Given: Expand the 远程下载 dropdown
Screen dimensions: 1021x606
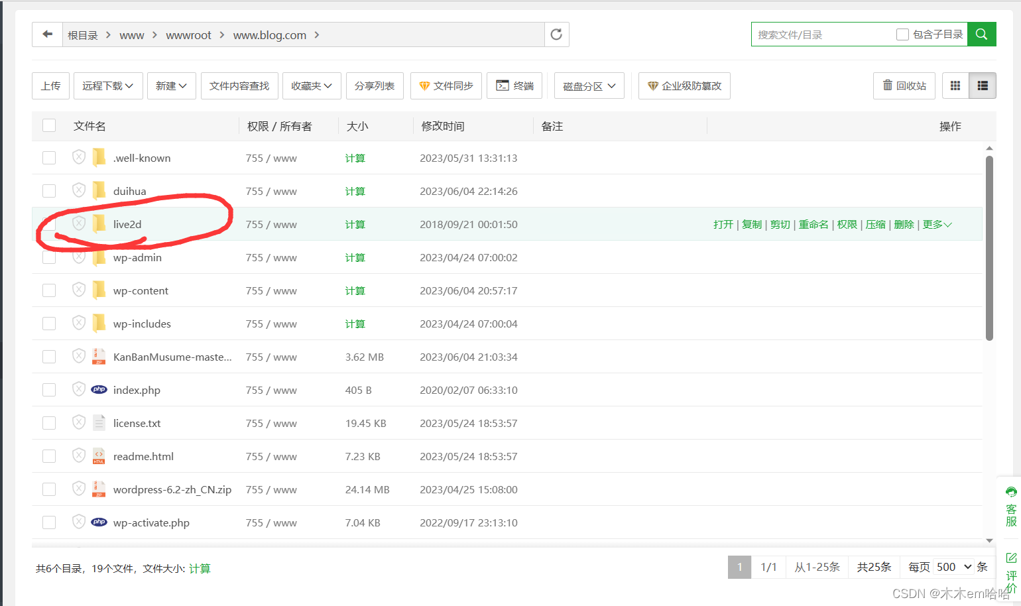Looking at the screenshot, I should (x=108, y=86).
